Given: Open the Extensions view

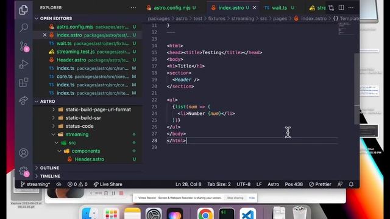Looking at the screenshot, I should 23,82.
